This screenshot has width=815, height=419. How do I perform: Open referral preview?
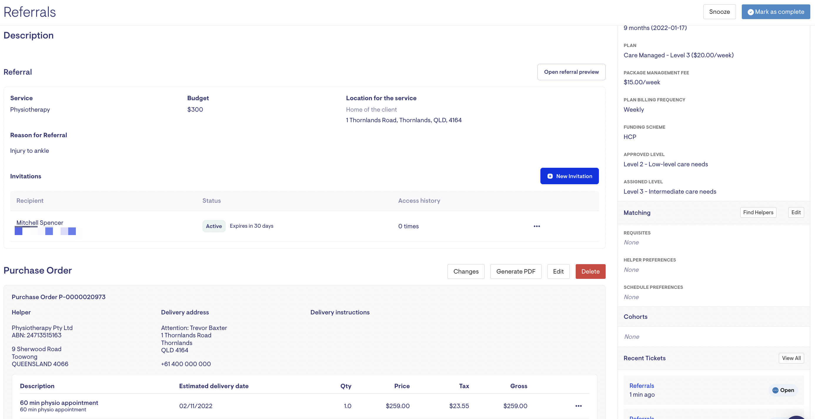[571, 72]
